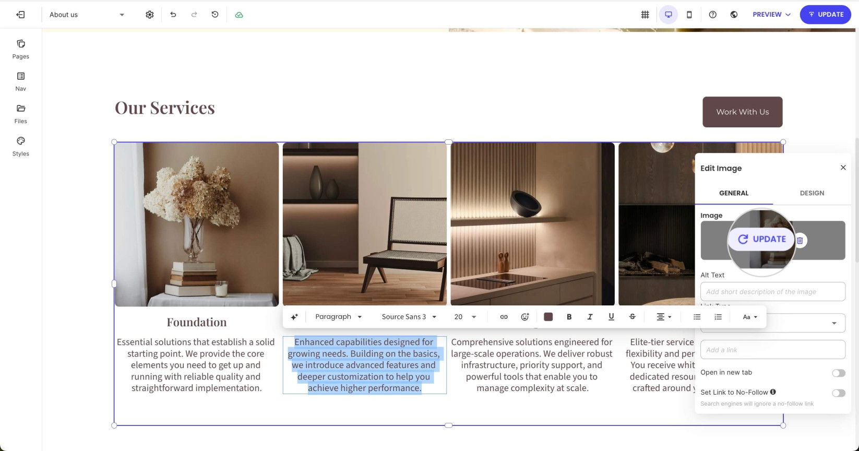Click the Work With Us button
859x451 pixels.
742,112
